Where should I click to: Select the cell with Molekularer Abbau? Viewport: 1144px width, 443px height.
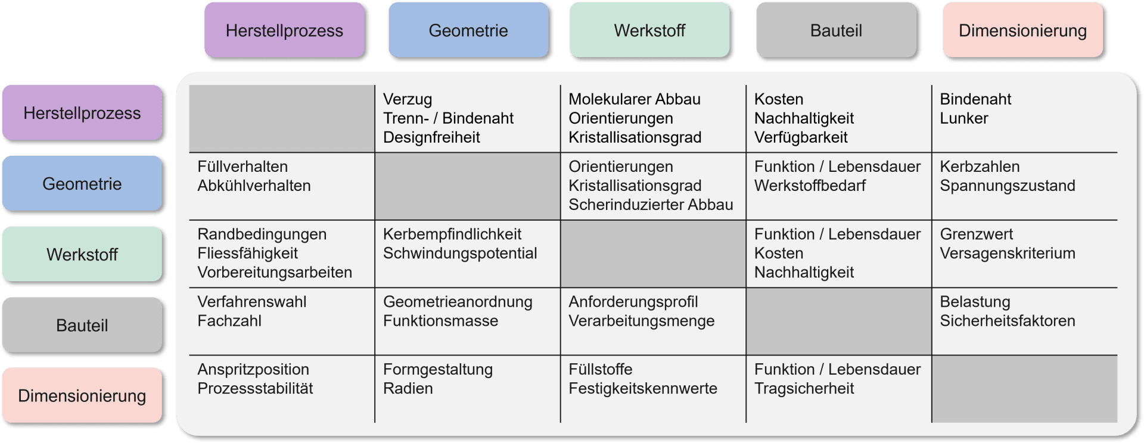click(x=653, y=118)
